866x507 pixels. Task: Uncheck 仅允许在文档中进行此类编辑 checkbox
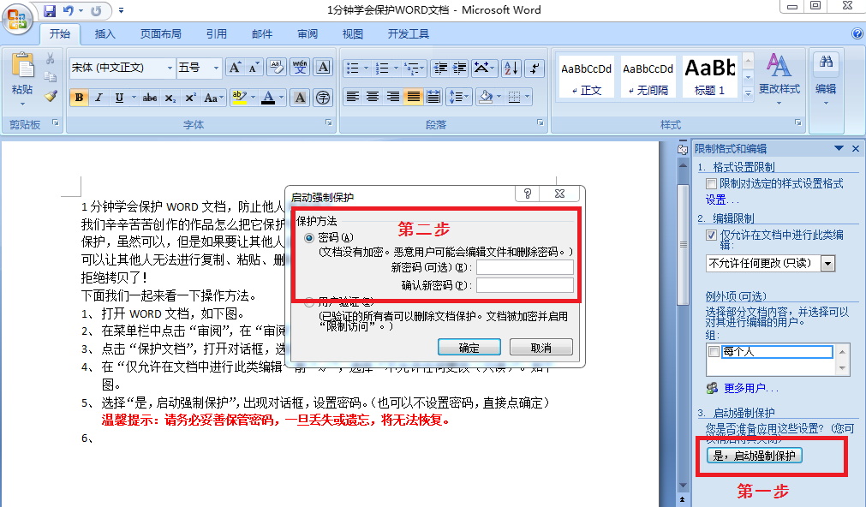click(x=711, y=235)
